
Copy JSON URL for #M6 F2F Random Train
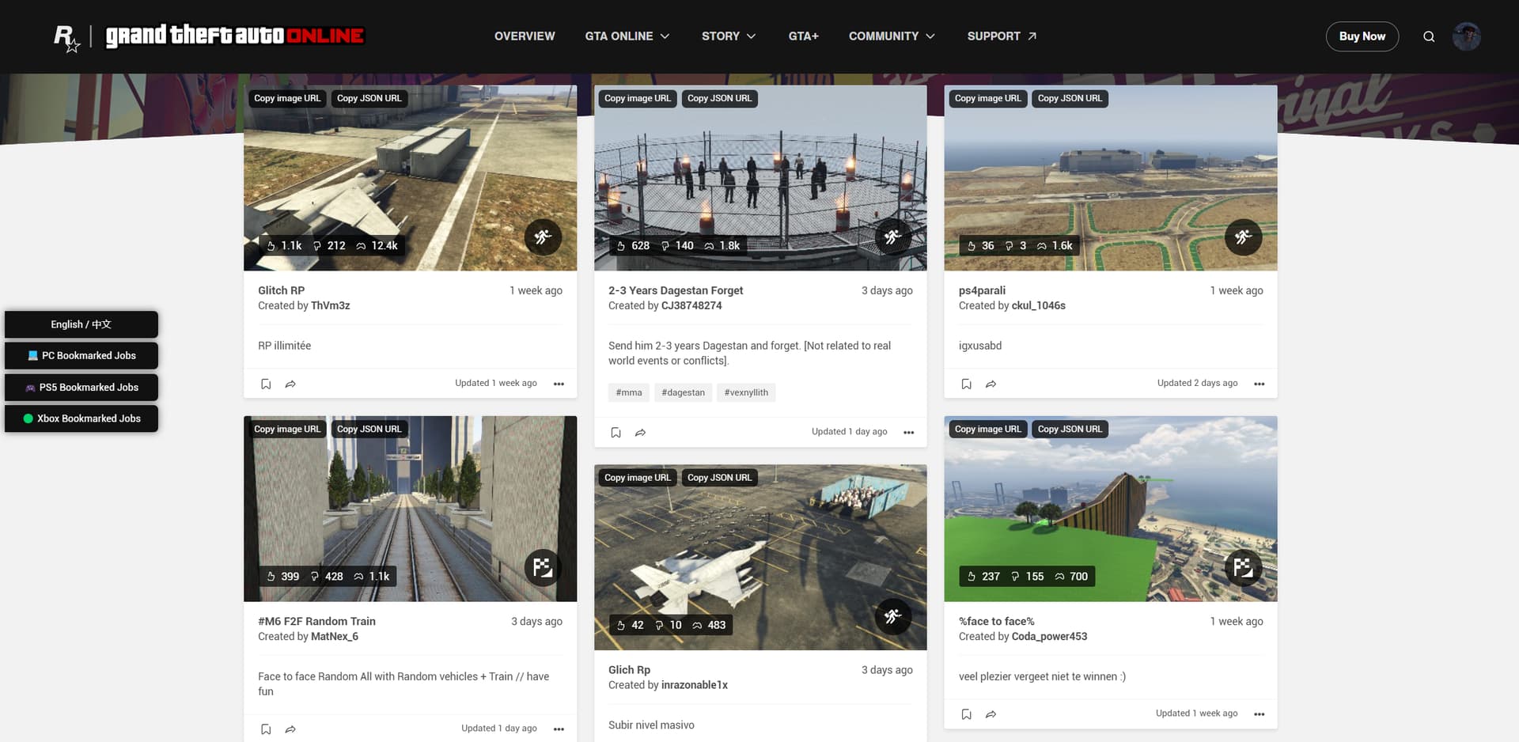[x=369, y=429]
